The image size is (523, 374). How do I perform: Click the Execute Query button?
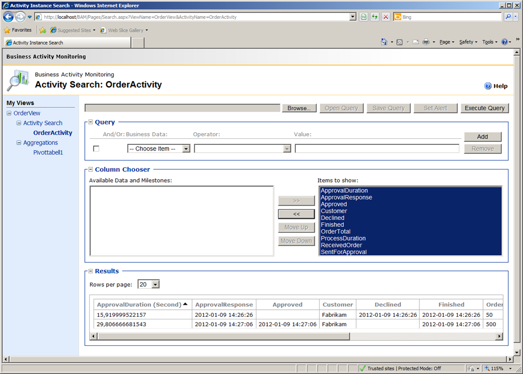484,108
